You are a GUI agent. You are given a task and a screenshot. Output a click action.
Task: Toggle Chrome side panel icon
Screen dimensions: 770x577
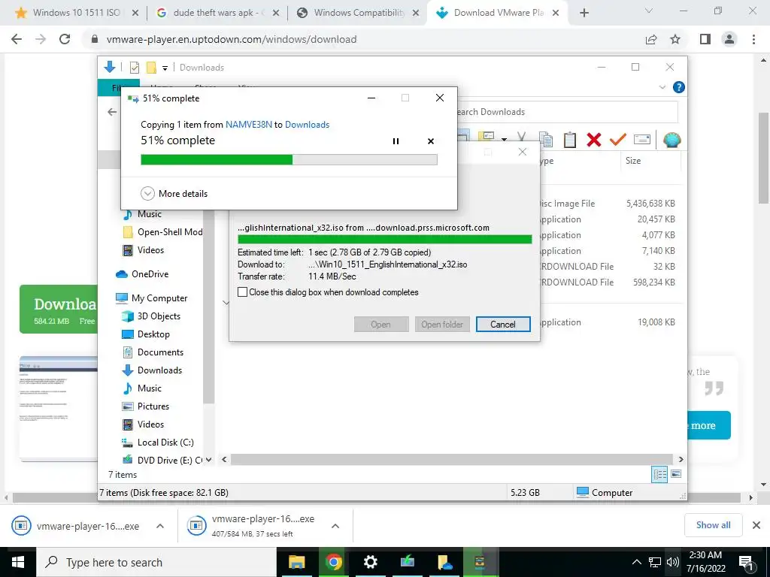tap(705, 39)
